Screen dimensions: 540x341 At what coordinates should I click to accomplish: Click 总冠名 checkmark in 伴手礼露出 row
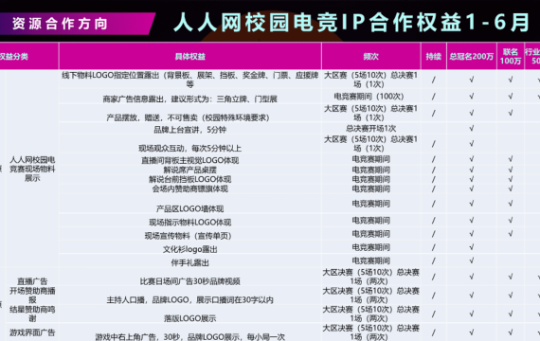(472, 260)
